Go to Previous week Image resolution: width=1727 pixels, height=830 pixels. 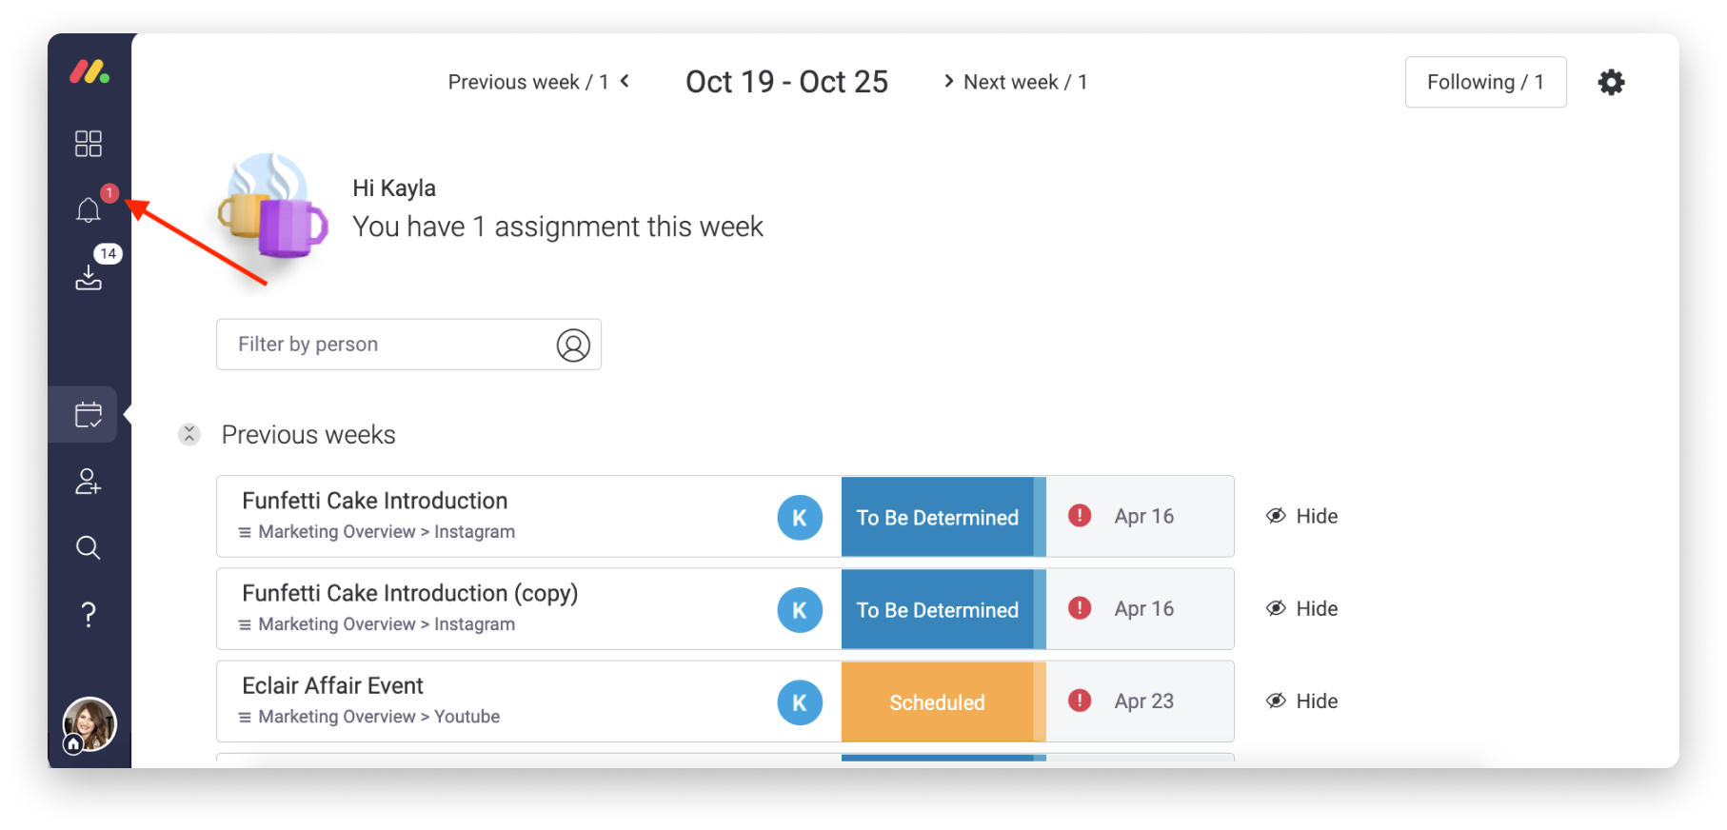click(x=539, y=82)
